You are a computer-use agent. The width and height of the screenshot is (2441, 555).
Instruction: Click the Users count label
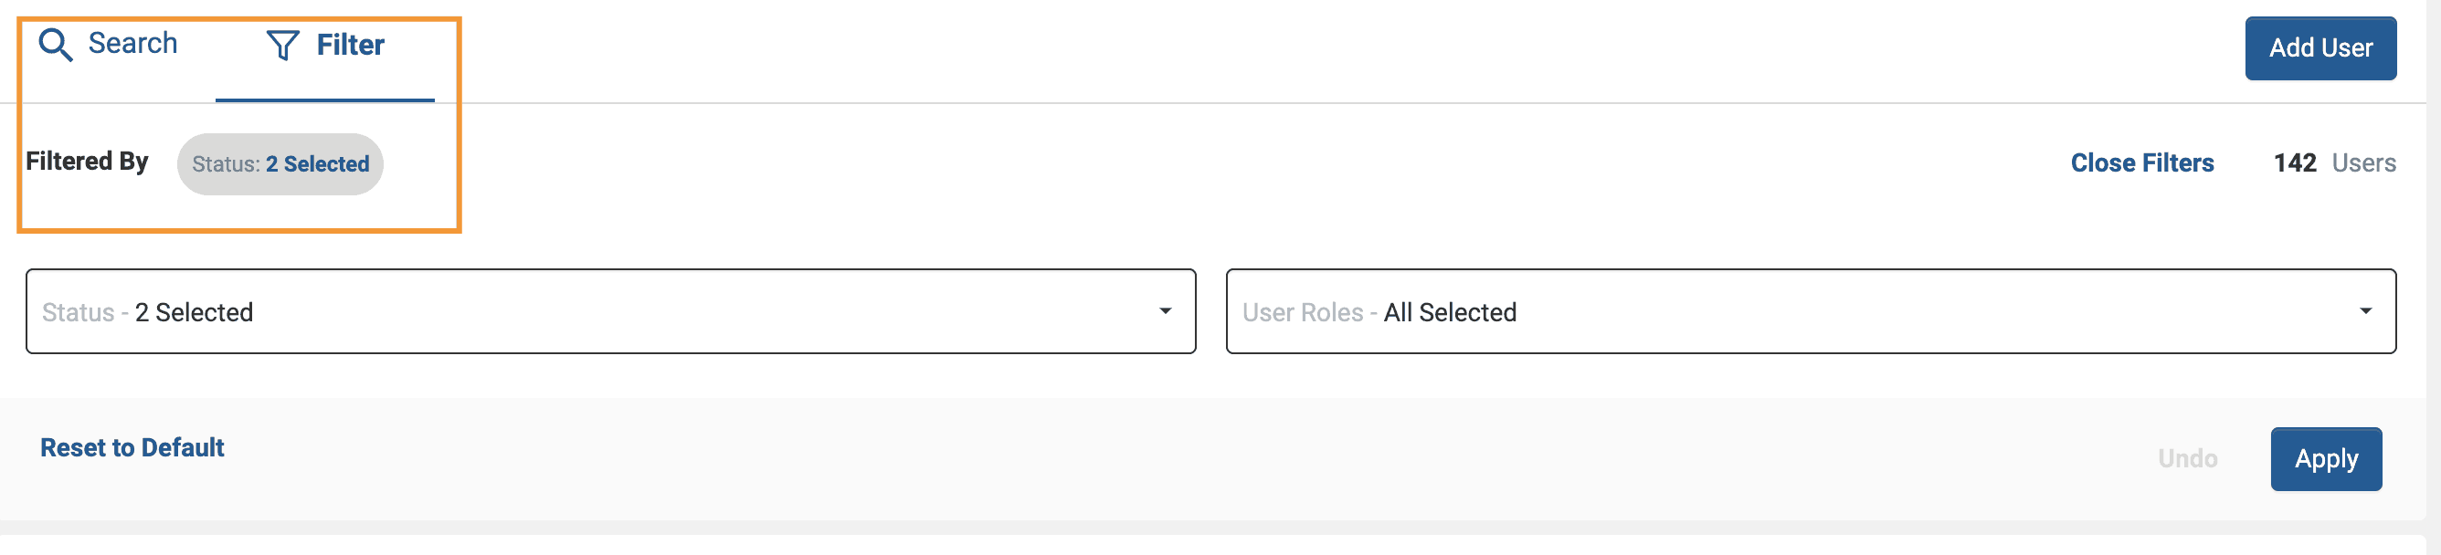coord(2363,162)
